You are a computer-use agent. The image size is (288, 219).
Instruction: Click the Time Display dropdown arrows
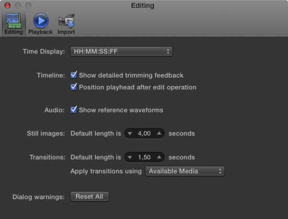pyautogui.click(x=168, y=51)
